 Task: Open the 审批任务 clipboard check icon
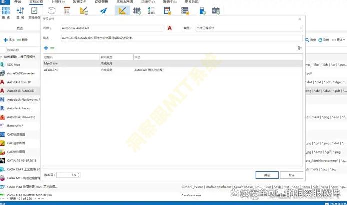(x=34, y=11)
